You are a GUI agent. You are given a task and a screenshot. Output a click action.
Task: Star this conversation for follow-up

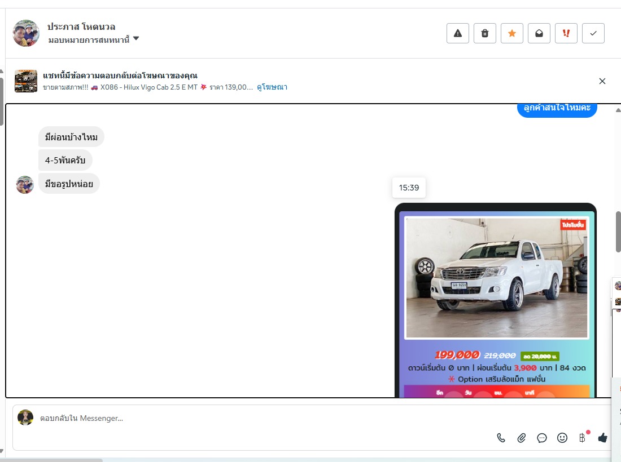click(512, 33)
